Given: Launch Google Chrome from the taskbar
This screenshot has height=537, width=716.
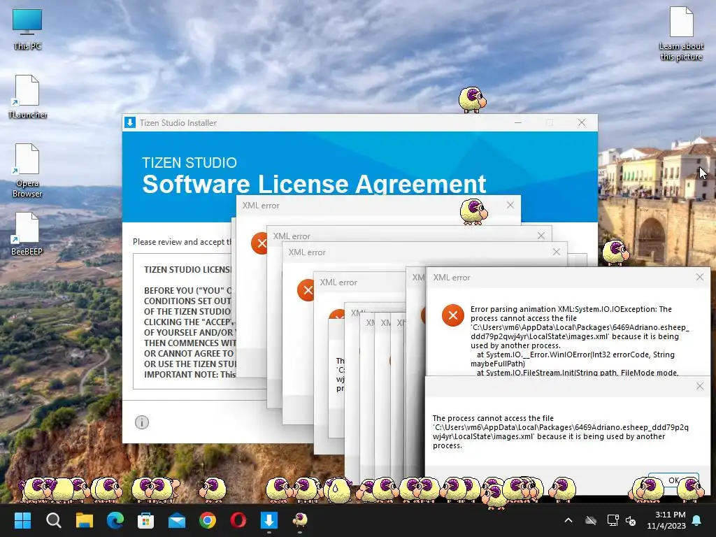Looking at the screenshot, I should click(207, 520).
